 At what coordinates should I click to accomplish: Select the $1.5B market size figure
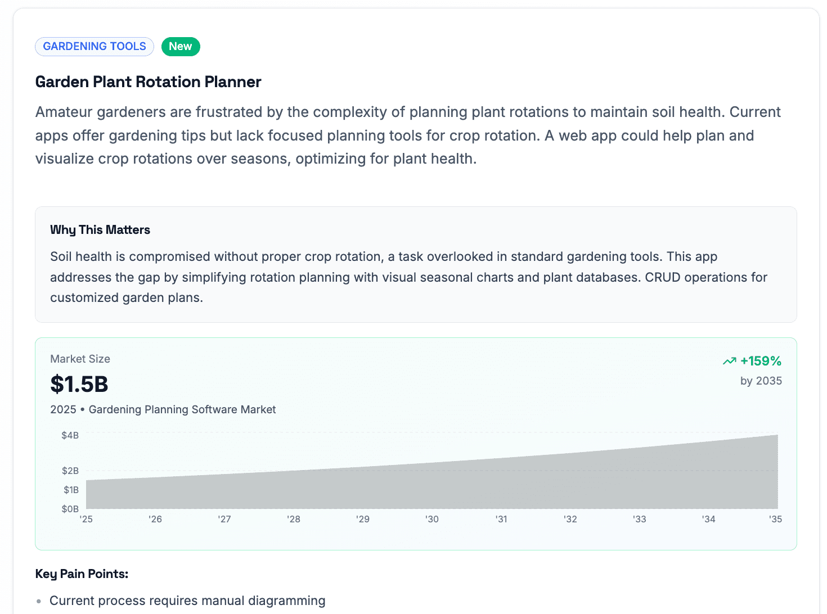79,384
